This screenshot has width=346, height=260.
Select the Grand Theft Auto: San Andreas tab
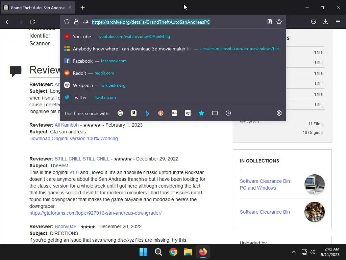coord(38,7)
